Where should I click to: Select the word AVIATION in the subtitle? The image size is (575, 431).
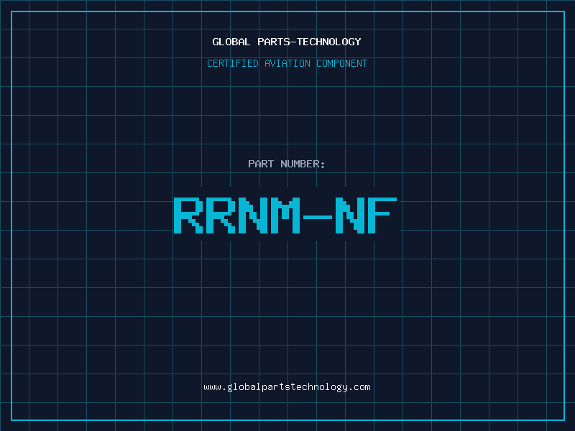click(x=287, y=63)
